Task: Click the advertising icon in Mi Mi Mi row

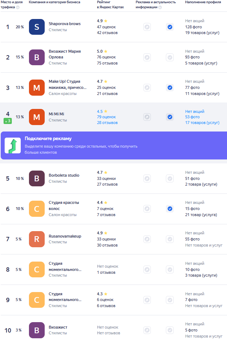Action: click(x=147, y=117)
